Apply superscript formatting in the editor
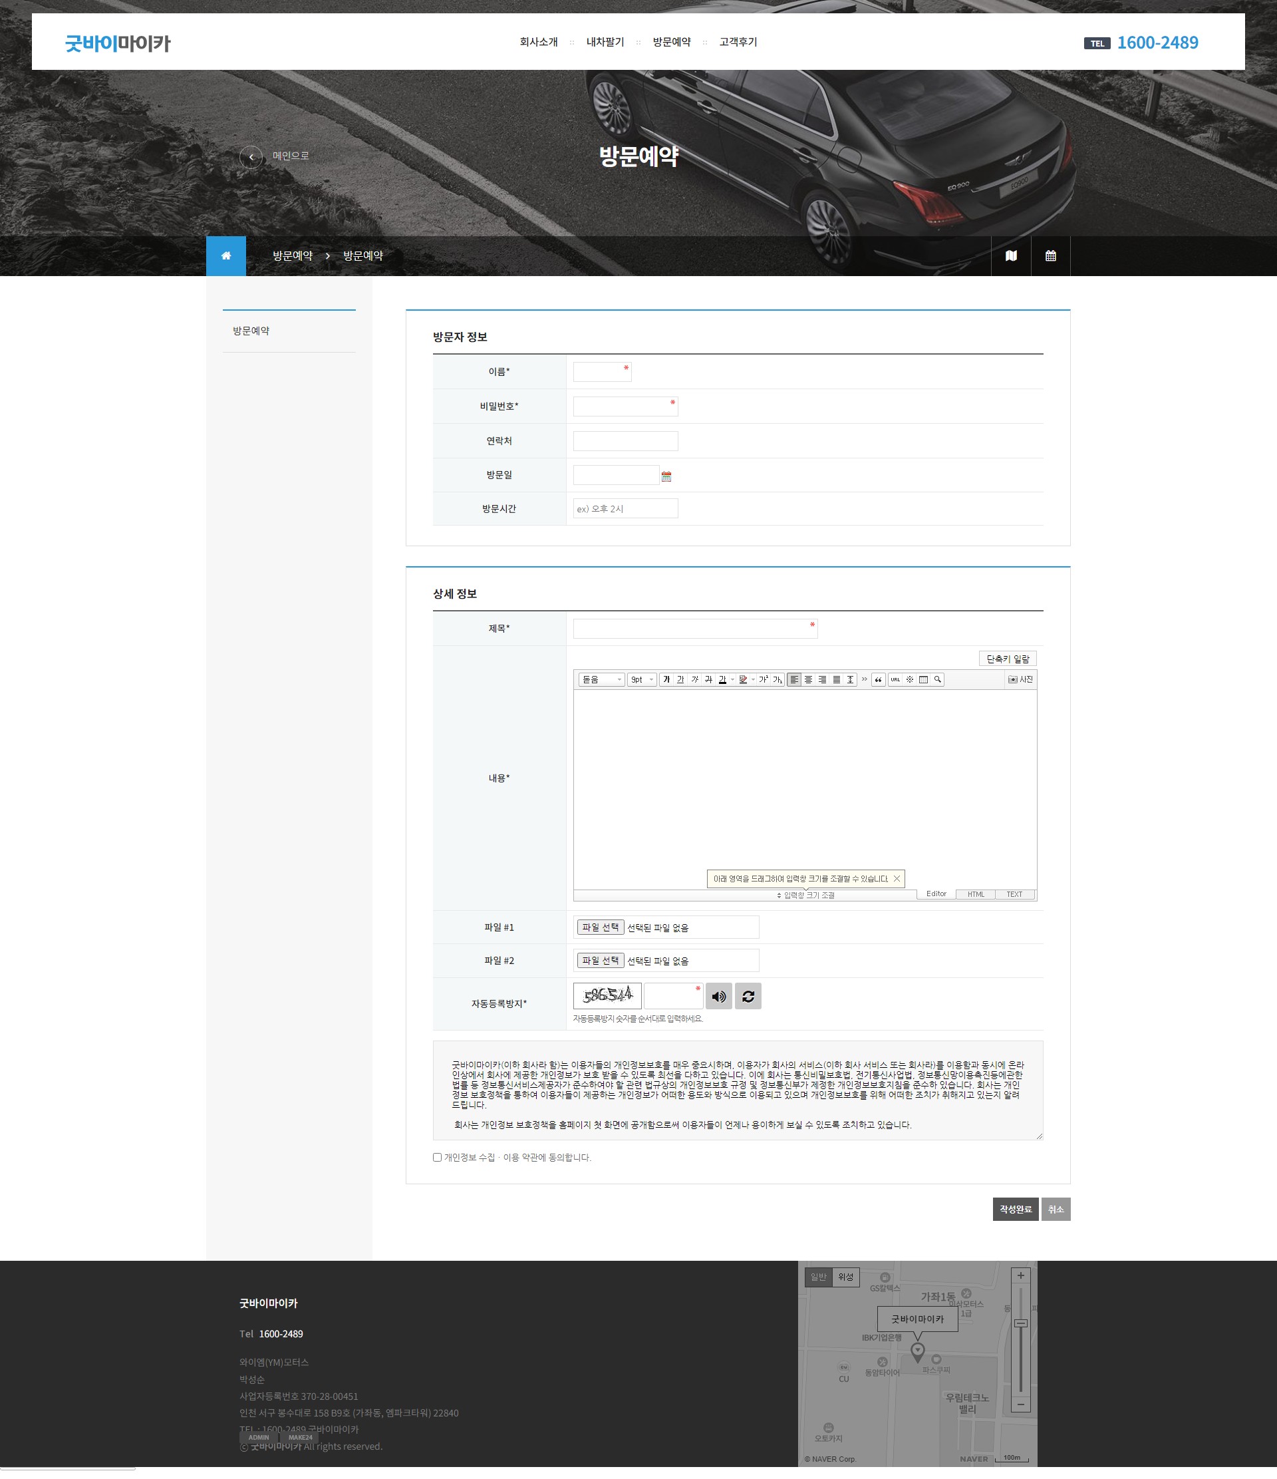The height and width of the screenshot is (1479, 1277). pyautogui.click(x=764, y=679)
